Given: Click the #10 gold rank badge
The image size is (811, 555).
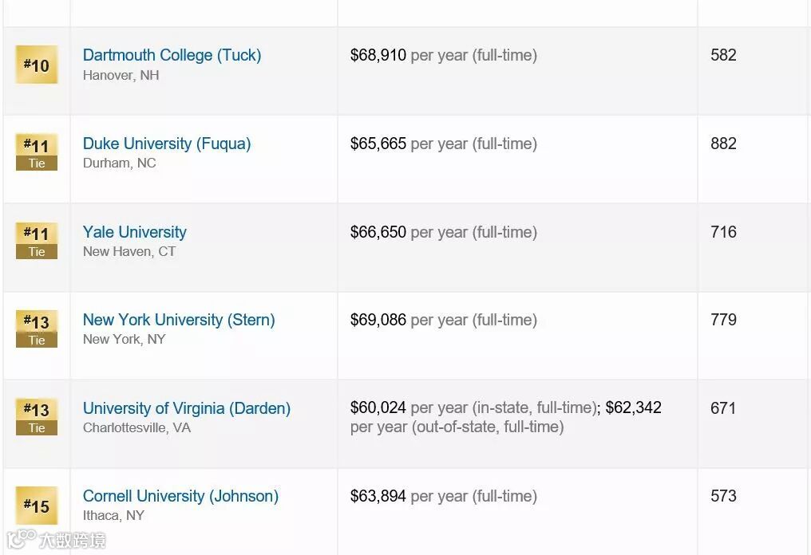Looking at the screenshot, I should tap(37, 65).
